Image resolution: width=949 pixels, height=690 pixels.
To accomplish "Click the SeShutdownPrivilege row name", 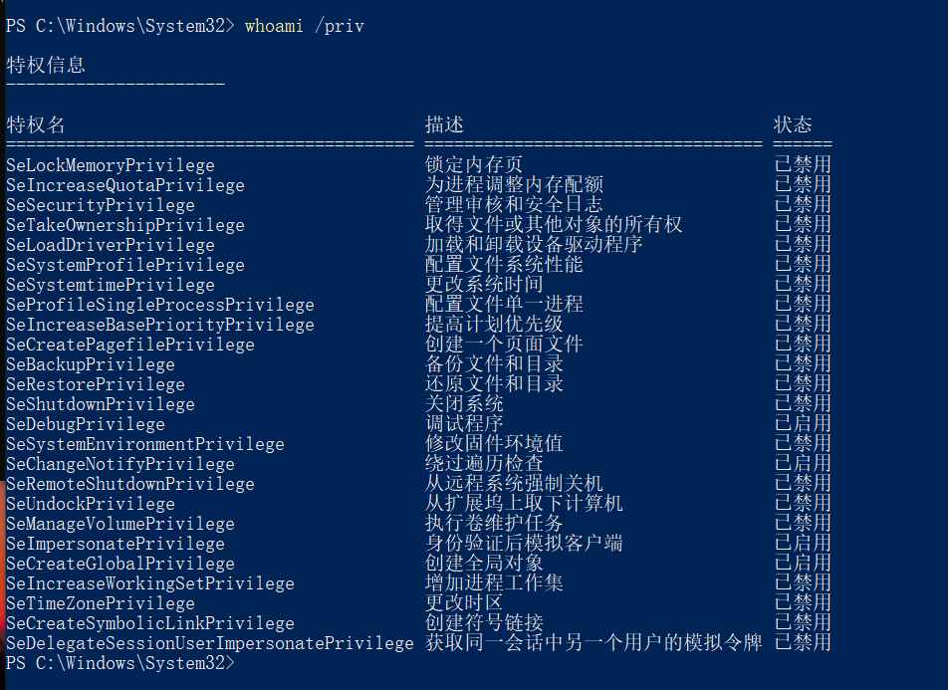I will click(101, 404).
